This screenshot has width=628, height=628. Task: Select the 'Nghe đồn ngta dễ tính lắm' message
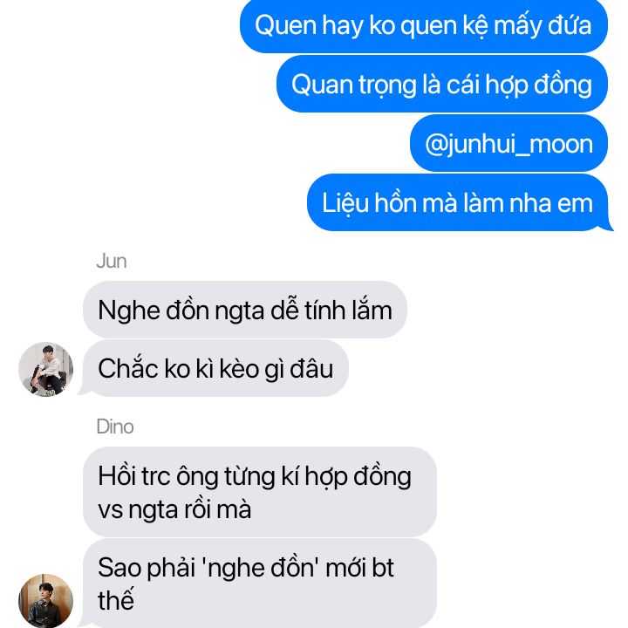click(x=245, y=310)
